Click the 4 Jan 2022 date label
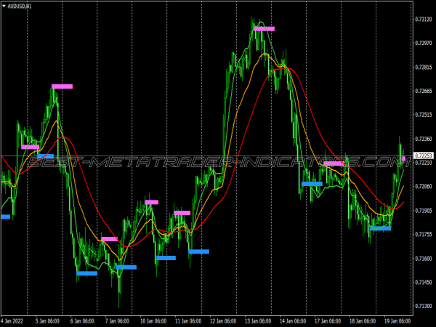The height and width of the screenshot is (327, 436). pos(13,320)
